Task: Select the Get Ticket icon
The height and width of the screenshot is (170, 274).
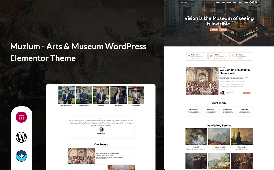Action: (211, 56)
